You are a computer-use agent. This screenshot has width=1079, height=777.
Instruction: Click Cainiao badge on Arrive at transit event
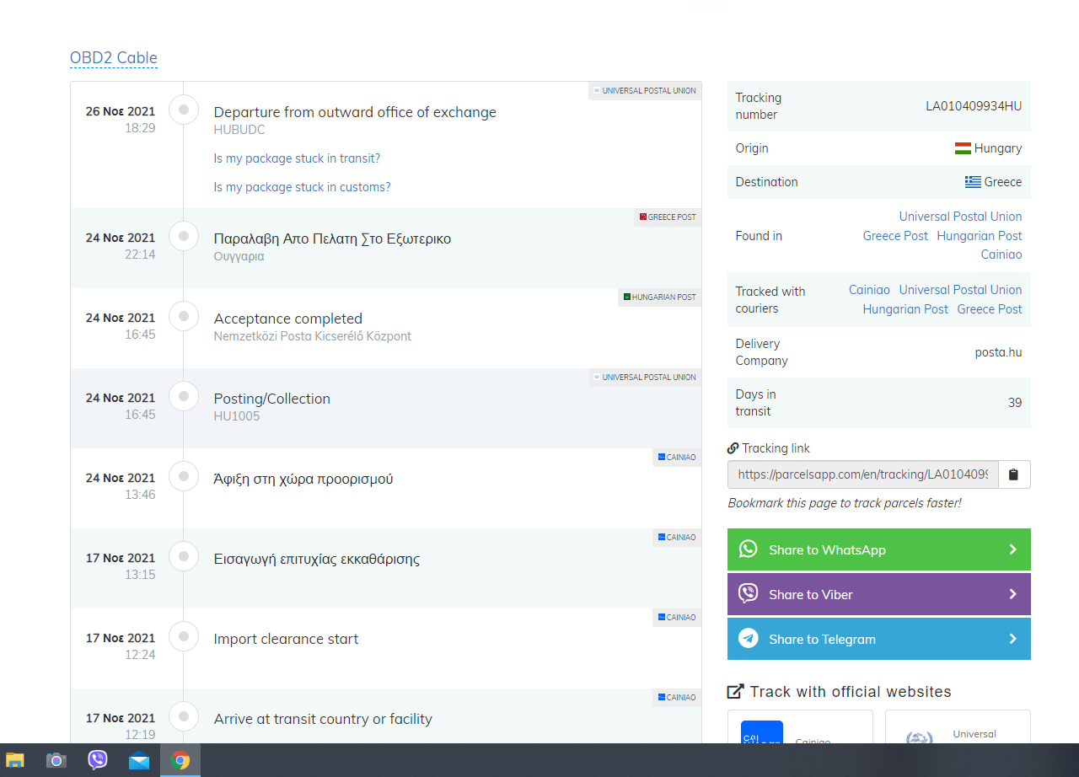point(677,698)
